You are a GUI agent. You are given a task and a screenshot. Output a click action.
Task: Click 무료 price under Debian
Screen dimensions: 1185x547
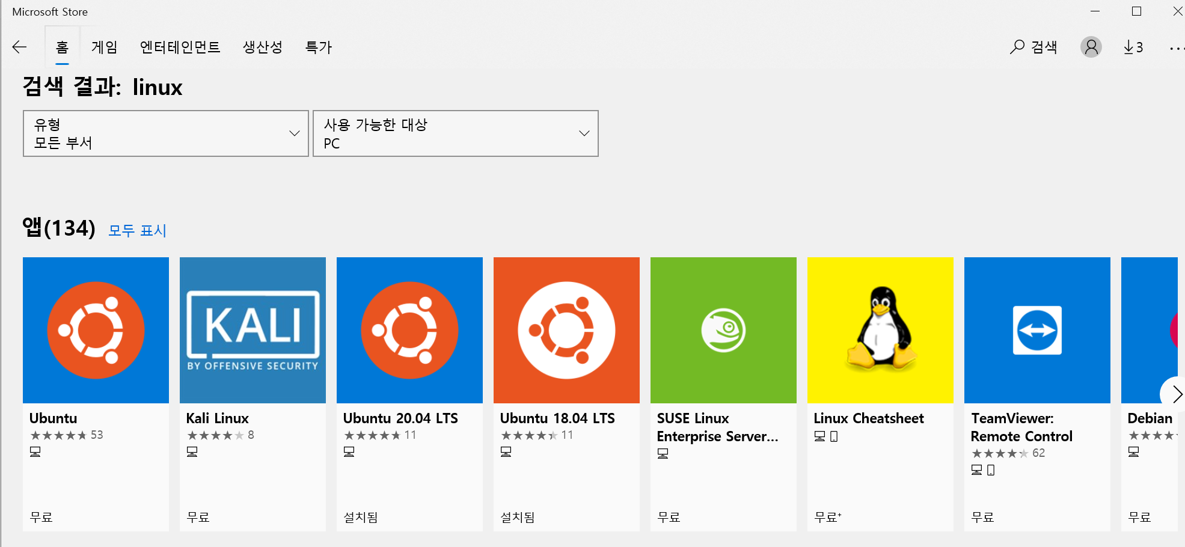1140,517
